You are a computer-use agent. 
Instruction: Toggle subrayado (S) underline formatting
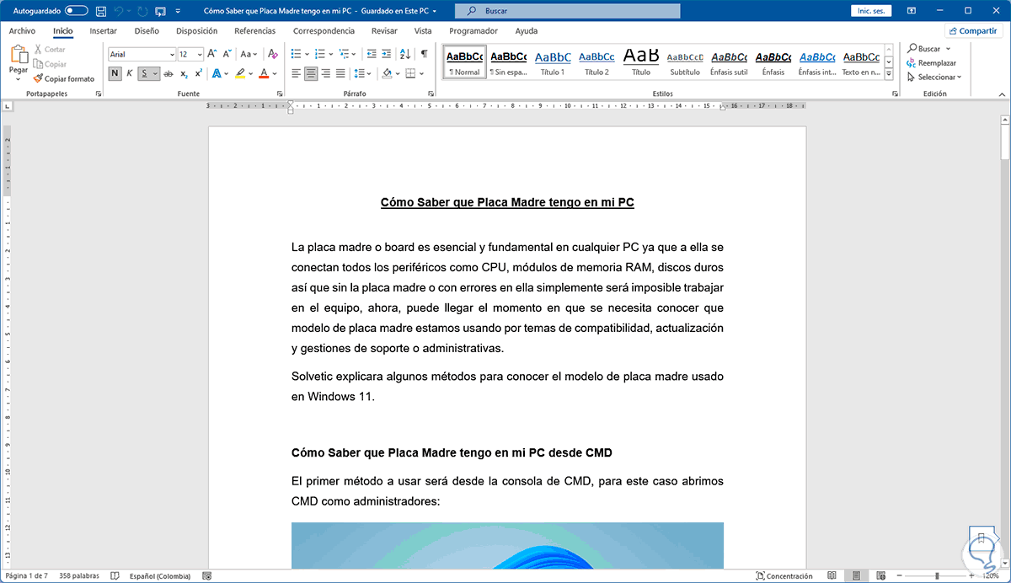coord(145,74)
